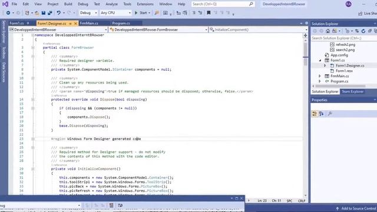Collapse InitializeComponent method at line 29
This screenshot has width=377, height=212.
[33, 169]
